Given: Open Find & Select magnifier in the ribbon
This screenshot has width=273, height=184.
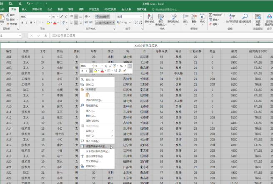Looking at the screenshot, I should [x=245, y=18].
